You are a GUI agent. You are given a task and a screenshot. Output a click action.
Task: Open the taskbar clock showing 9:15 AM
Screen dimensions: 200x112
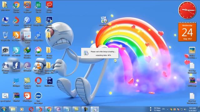192,109
